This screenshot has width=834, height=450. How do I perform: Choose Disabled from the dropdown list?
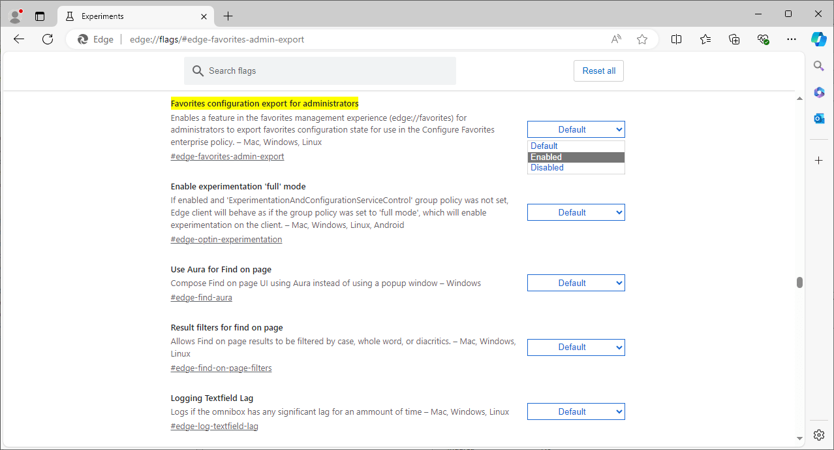[x=576, y=168]
